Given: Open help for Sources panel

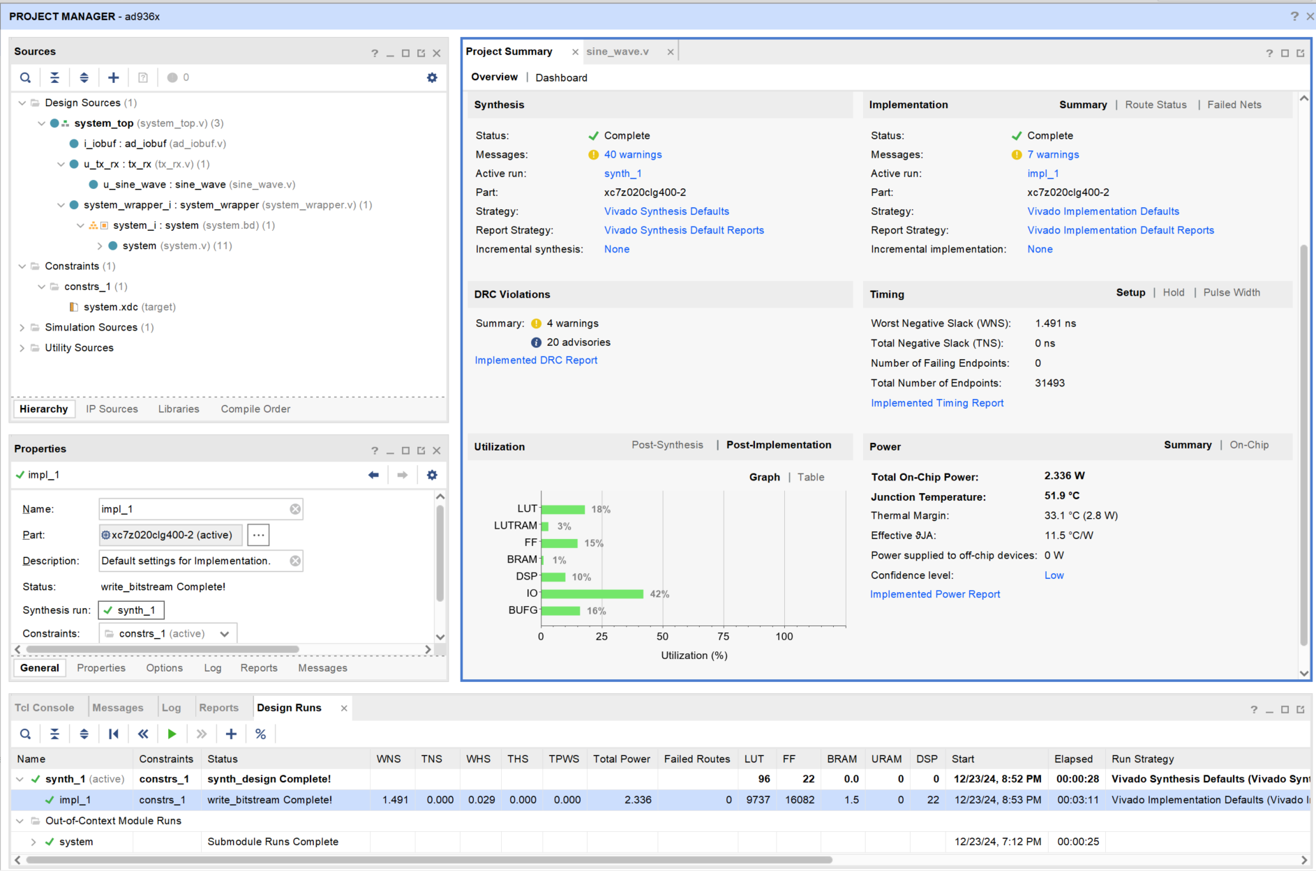Looking at the screenshot, I should (375, 53).
